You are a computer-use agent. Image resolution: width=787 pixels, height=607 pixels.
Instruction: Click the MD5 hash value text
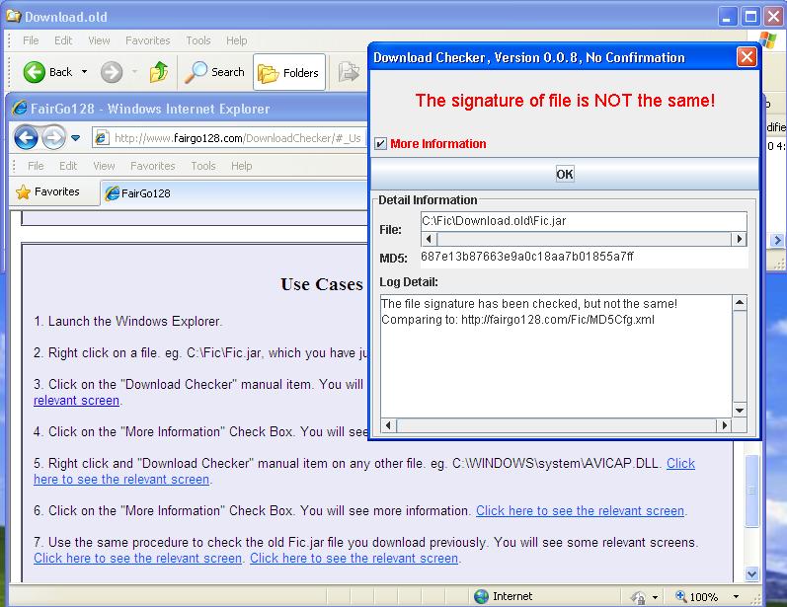pyautogui.click(x=527, y=257)
